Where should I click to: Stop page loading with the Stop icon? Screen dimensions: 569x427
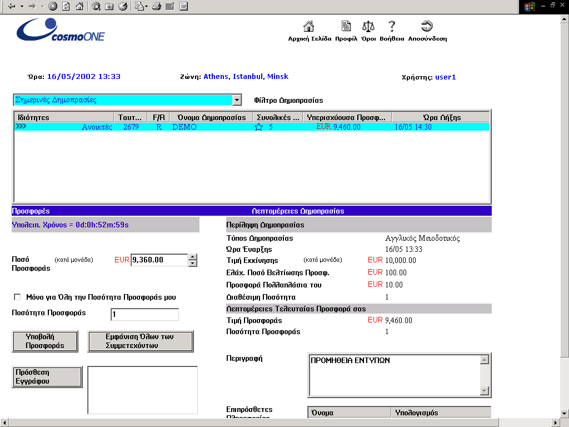click(x=53, y=6)
